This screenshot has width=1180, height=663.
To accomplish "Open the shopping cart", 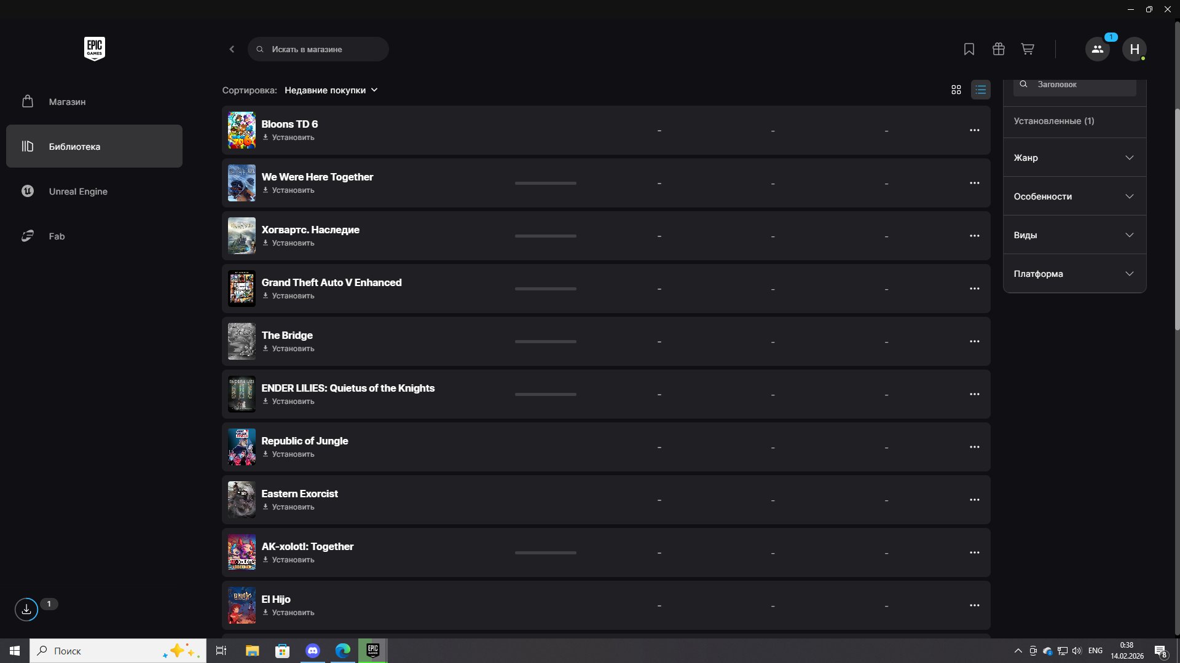I will (x=1028, y=49).
